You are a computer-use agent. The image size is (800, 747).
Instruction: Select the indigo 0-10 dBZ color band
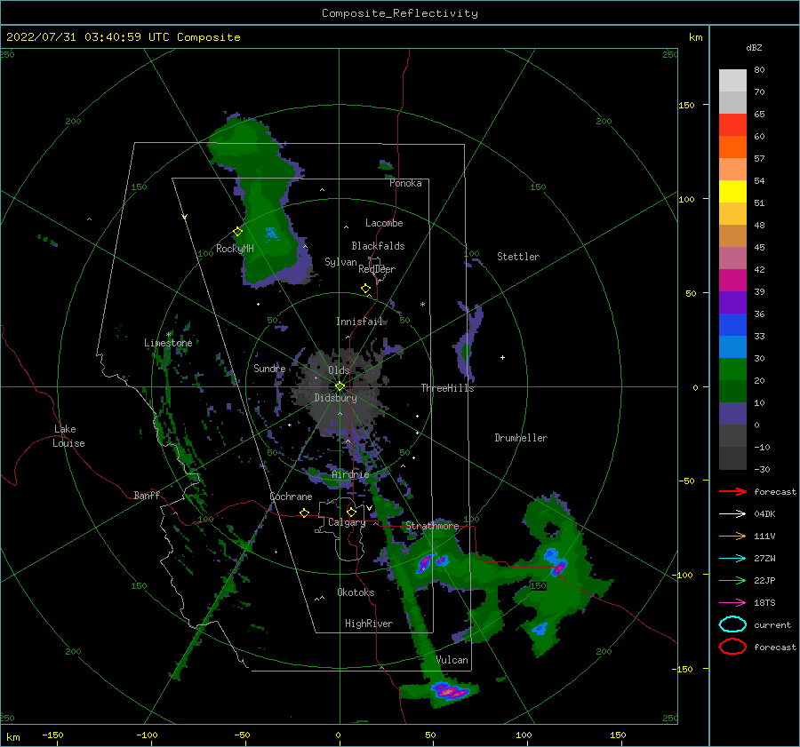point(732,413)
